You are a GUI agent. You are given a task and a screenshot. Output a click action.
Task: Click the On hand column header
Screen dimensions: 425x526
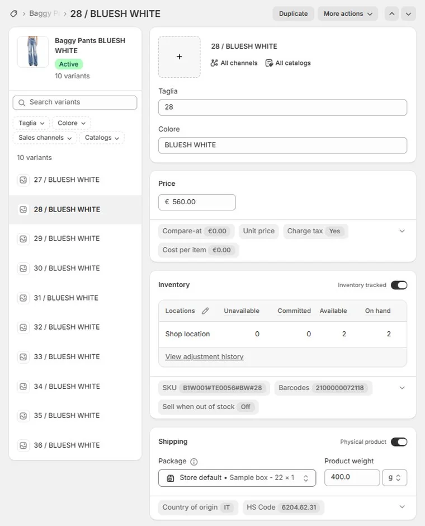[x=377, y=311]
